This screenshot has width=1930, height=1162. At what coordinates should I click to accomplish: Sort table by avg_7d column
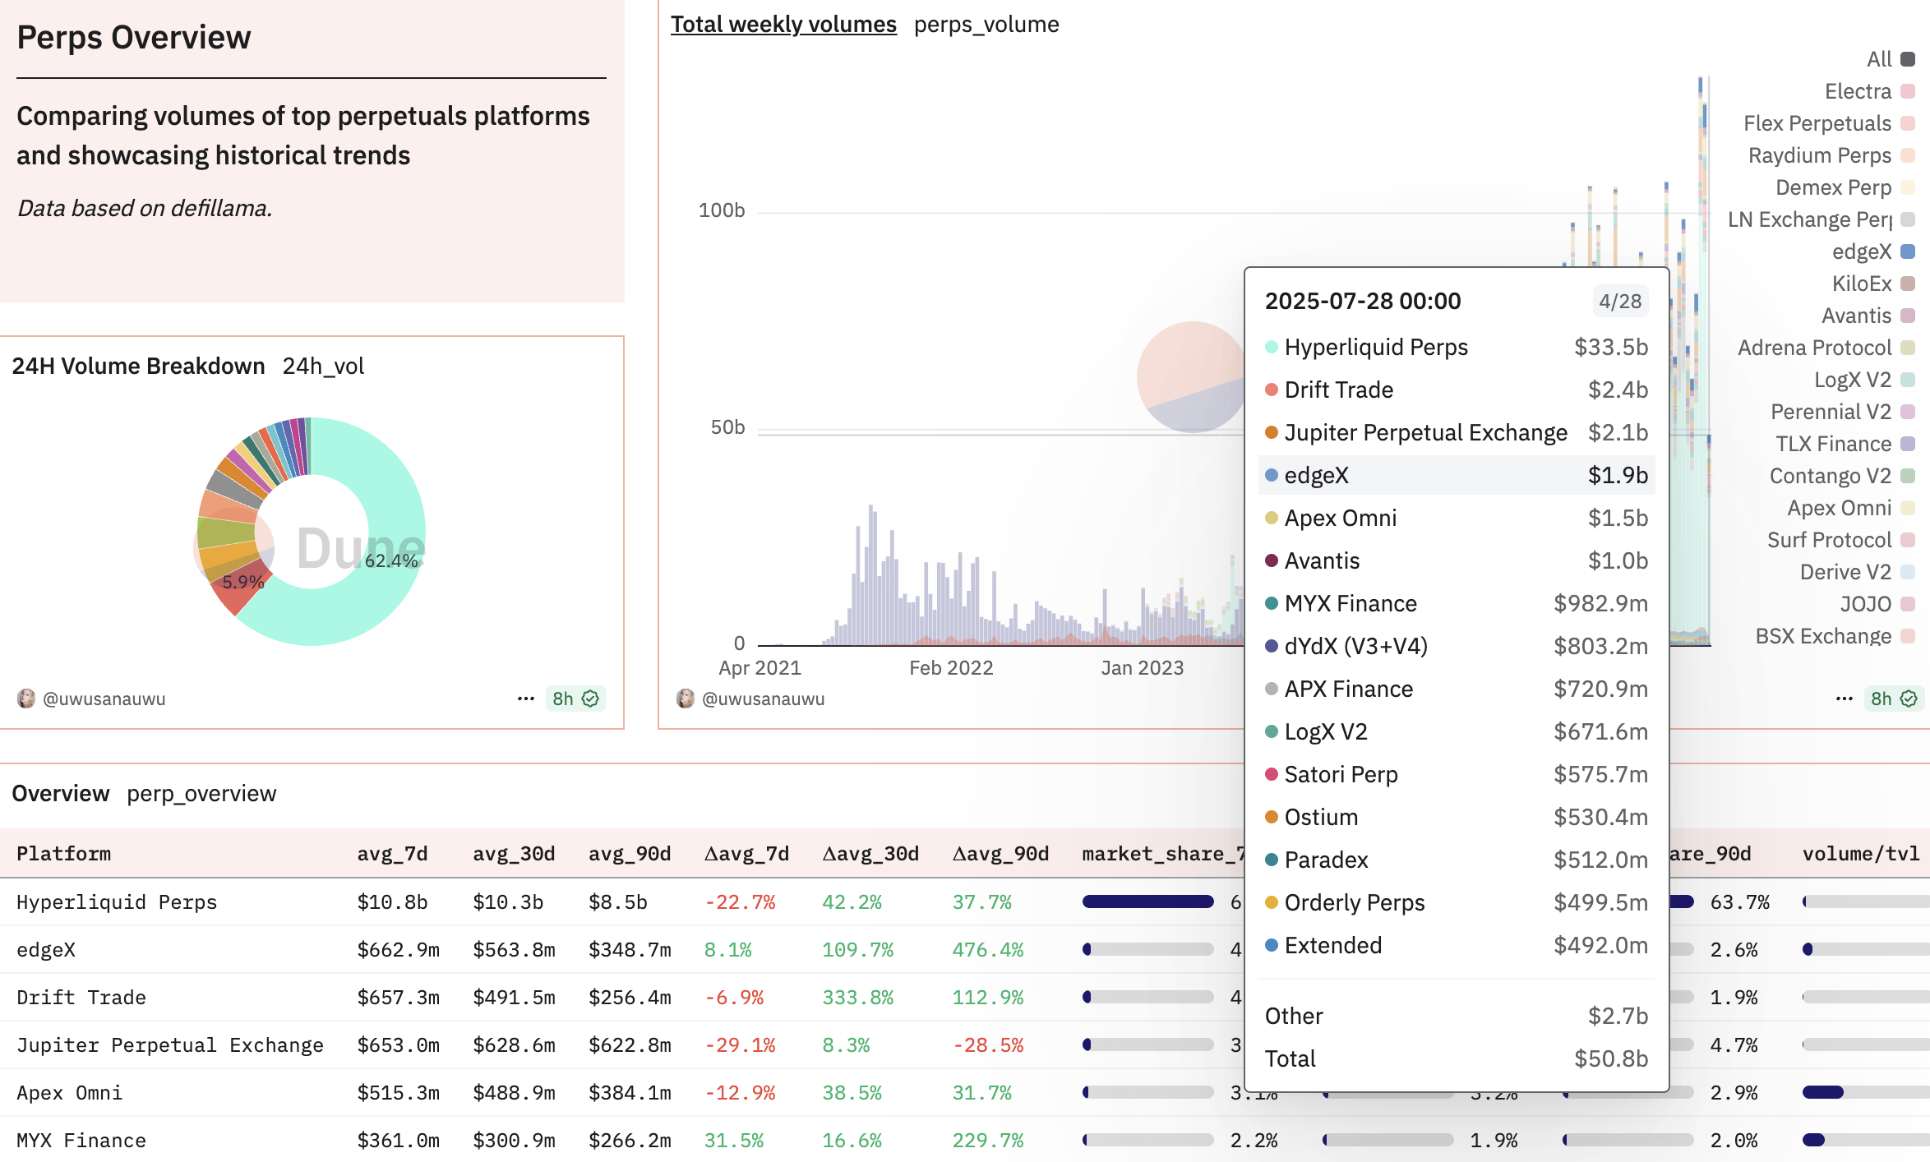click(x=392, y=854)
